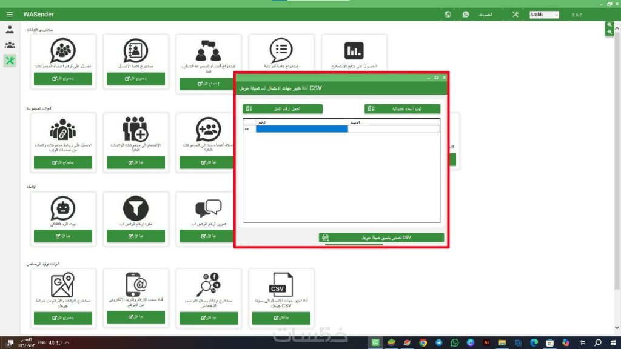Screen dimensions: 621x349
Task: Click button under group links grabber card
Action: coord(63,162)
